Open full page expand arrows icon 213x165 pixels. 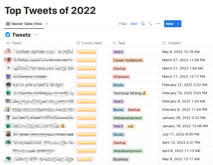click(x=151, y=24)
